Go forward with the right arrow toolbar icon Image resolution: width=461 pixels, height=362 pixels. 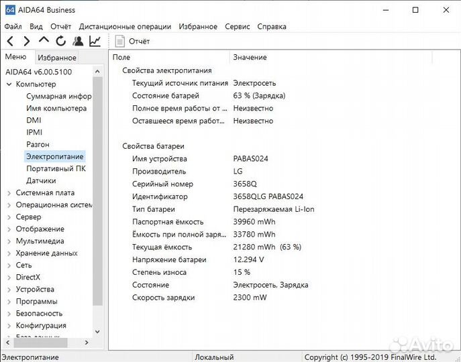tap(27, 41)
